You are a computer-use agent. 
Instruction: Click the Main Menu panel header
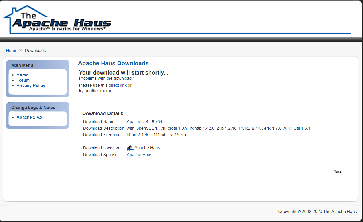coord(22,65)
